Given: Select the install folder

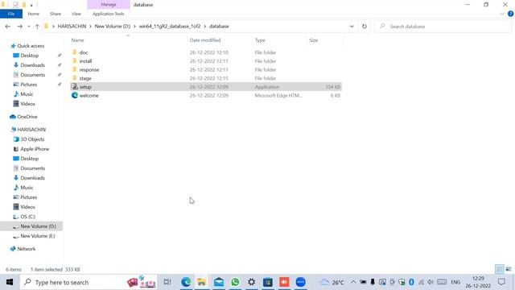Looking at the screenshot, I should click(85, 61).
